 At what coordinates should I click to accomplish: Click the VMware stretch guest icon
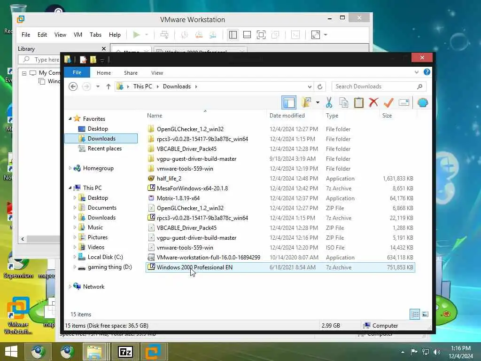point(315,35)
